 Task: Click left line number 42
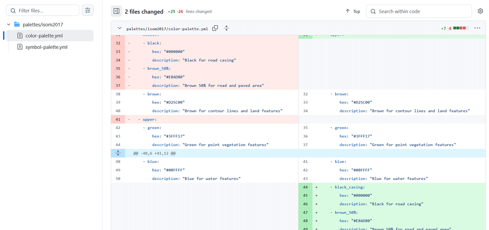pyautogui.click(x=118, y=128)
